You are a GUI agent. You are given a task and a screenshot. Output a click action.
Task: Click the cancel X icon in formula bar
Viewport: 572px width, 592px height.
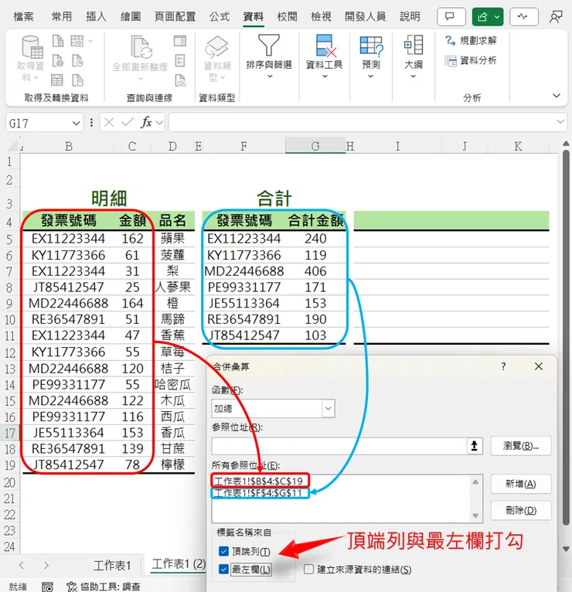tap(109, 122)
